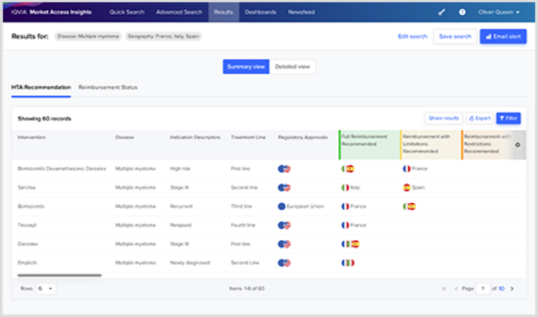
Task: Click the Italy flag in Sarclisa row
Action: [x=344, y=188]
